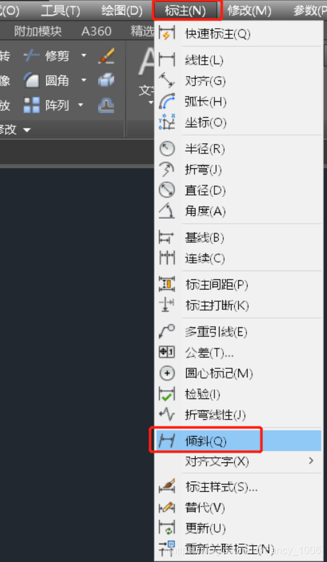This screenshot has width=327, height=562.
Task: Switch to the A360 ribbon tab
Action: (x=96, y=31)
